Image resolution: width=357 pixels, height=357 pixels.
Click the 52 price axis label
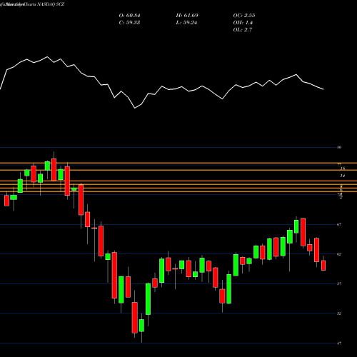point(339,313)
